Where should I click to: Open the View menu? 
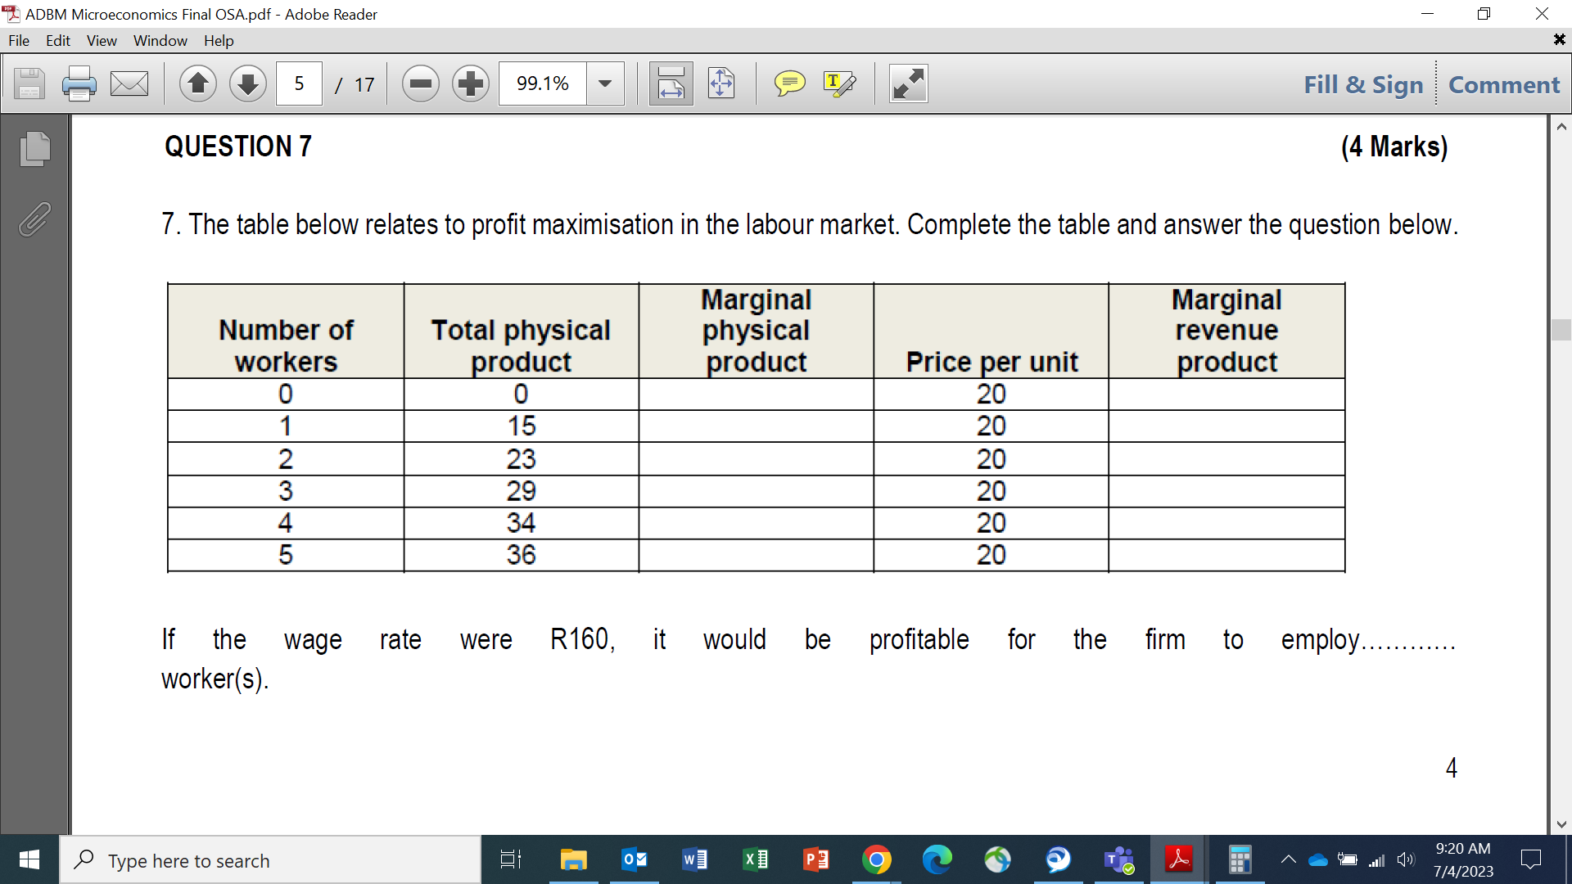101,40
